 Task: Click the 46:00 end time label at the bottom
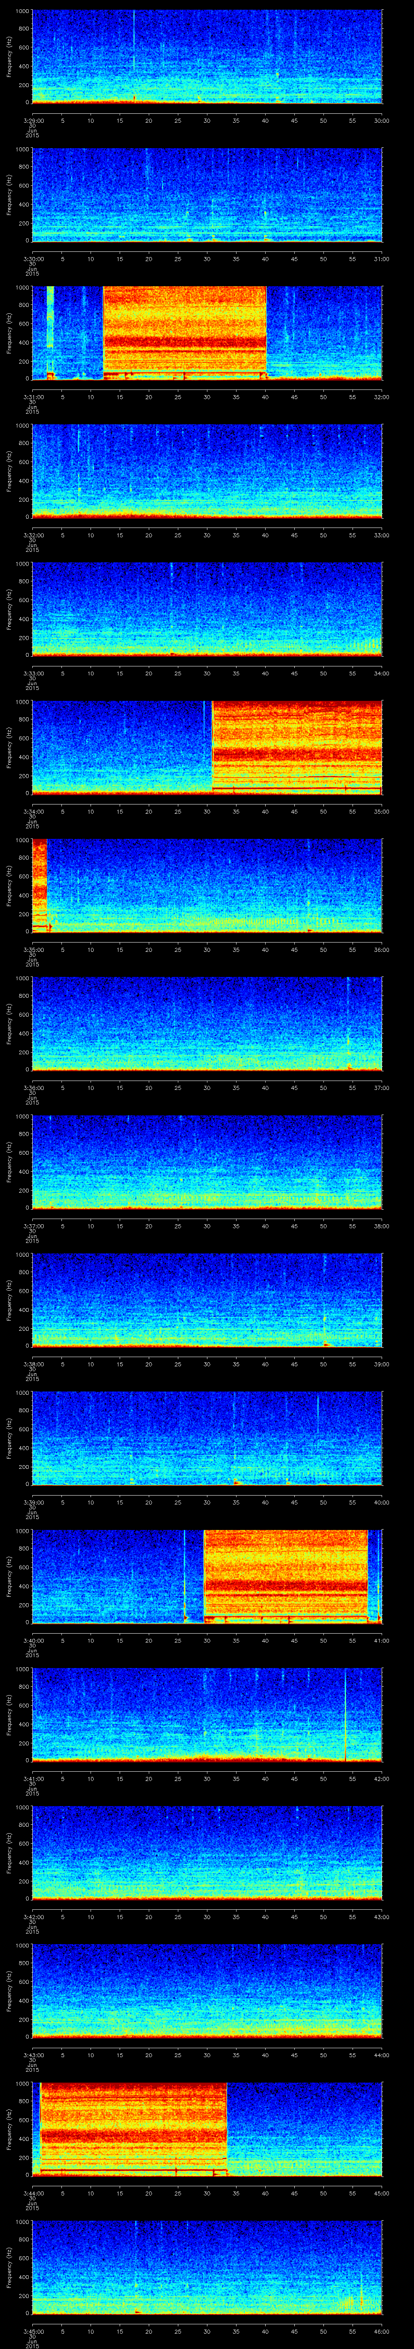pos(381,2332)
